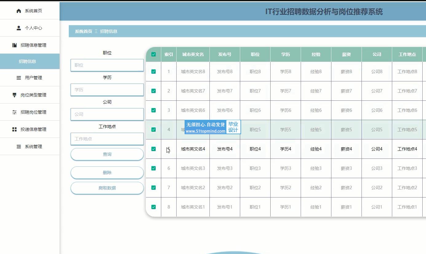Uncheck the row with 城市英文名1

[x=154, y=207]
